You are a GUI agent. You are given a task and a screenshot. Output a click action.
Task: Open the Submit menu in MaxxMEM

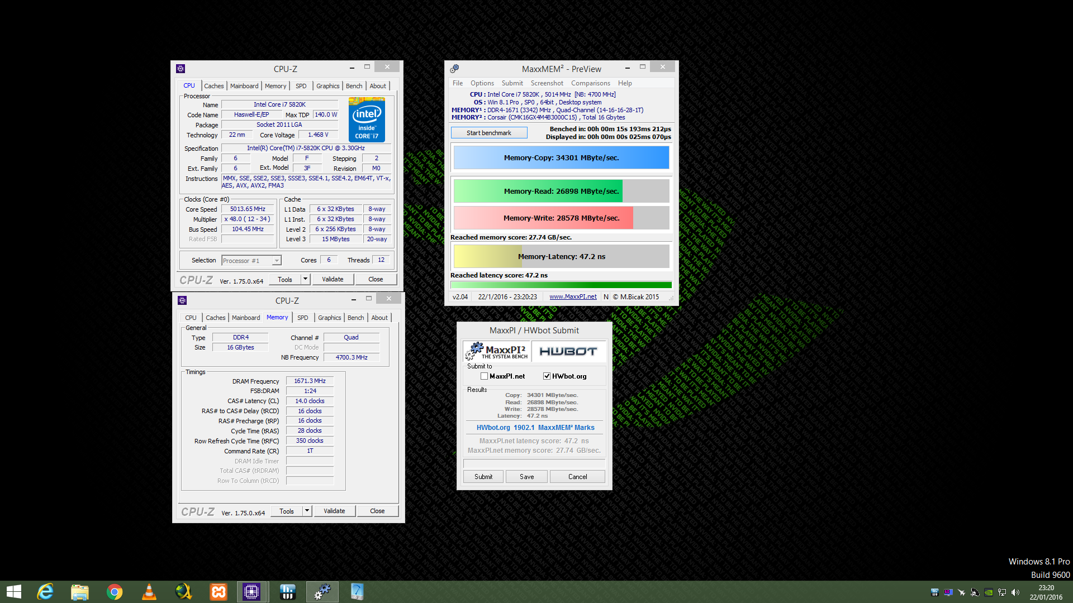[512, 83]
